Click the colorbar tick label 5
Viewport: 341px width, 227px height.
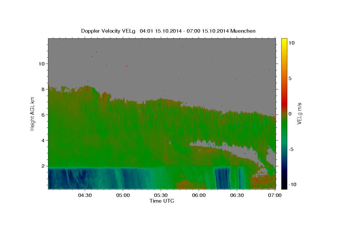pos(290,78)
